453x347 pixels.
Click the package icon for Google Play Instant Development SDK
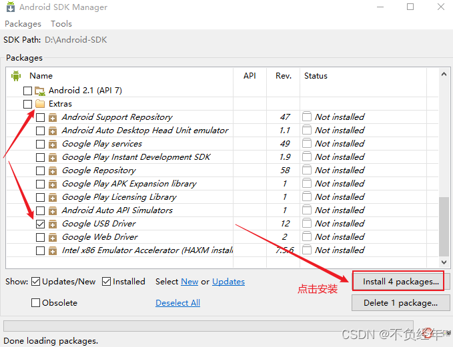[53, 157]
